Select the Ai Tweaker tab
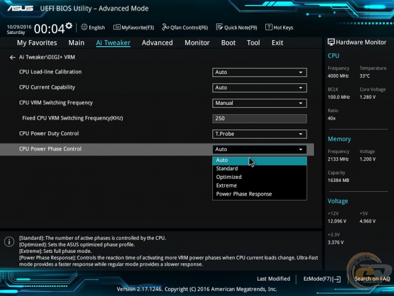The image size is (394, 296). coord(113,43)
